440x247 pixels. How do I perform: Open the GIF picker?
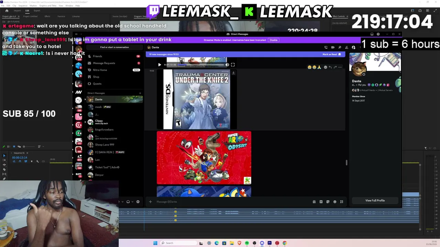point(321,202)
